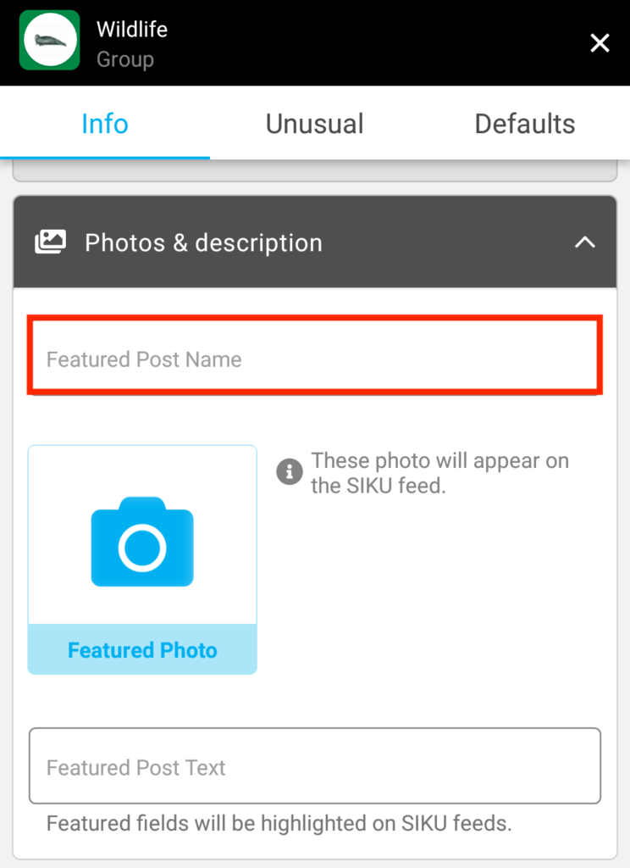Switch to the Unusual tab

(314, 124)
